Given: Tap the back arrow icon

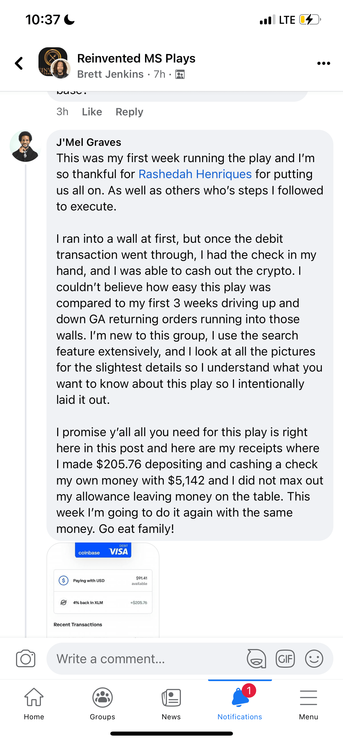Looking at the screenshot, I should point(19,63).
